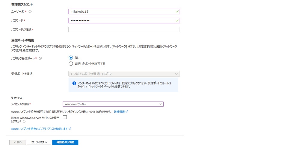
Task: Click the external link icon next to 詳細情報
Action: [127, 111]
